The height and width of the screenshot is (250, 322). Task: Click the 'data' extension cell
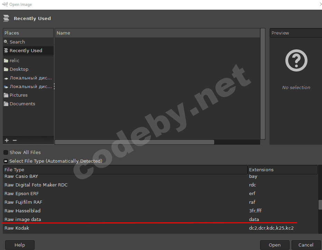[x=254, y=219]
